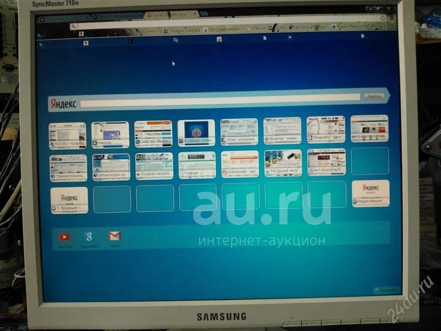
Task: Open the Монитор - схемы tile
Action: point(282,131)
